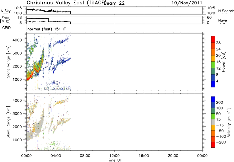Click the light green Velocity colorbar segment near 50
Screen dimensions: 234x162
[x=213, y=116]
